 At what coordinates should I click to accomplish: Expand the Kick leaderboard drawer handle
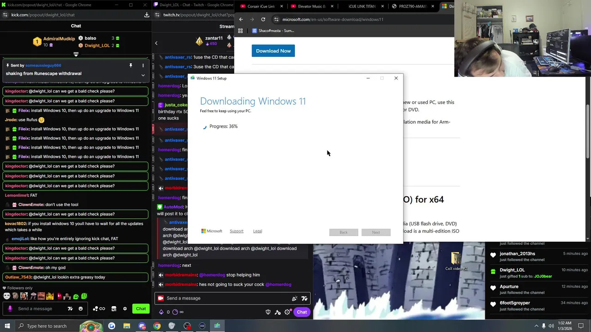pyautogui.click(x=76, y=54)
